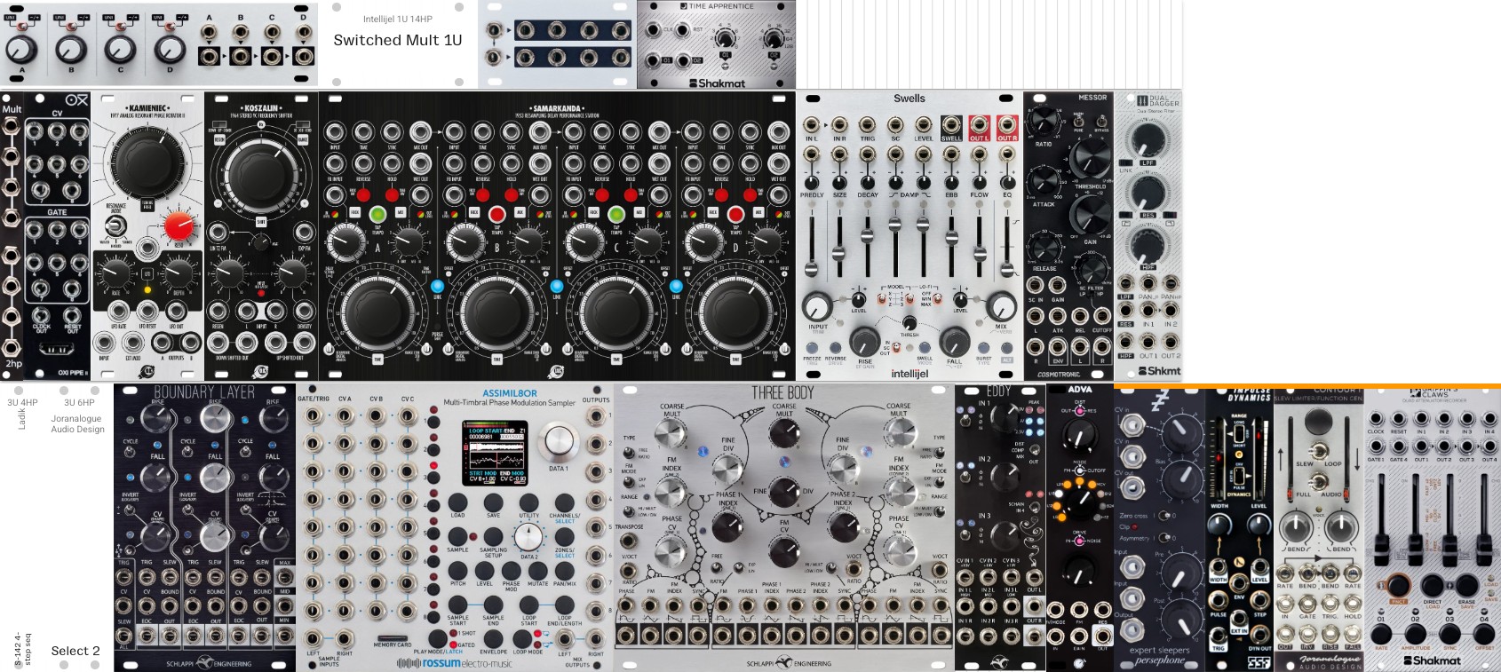Click the MIX knob on Swells
Screen dimensions: 1501x672
pyautogui.click(x=1001, y=307)
